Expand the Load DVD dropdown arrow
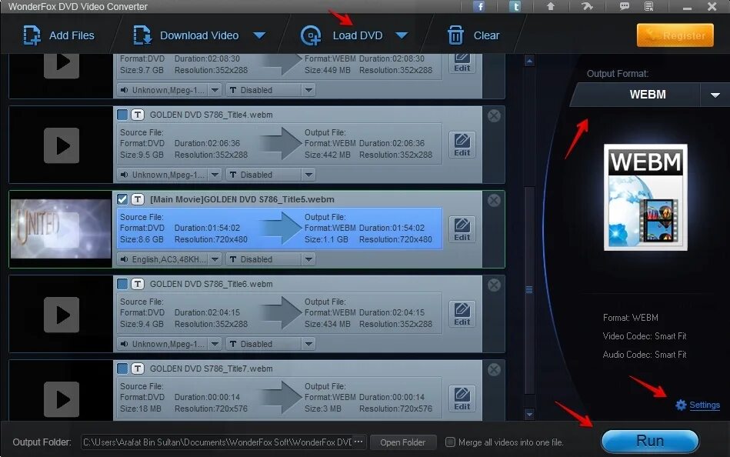The height and width of the screenshot is (457, 730). (402, 35)
